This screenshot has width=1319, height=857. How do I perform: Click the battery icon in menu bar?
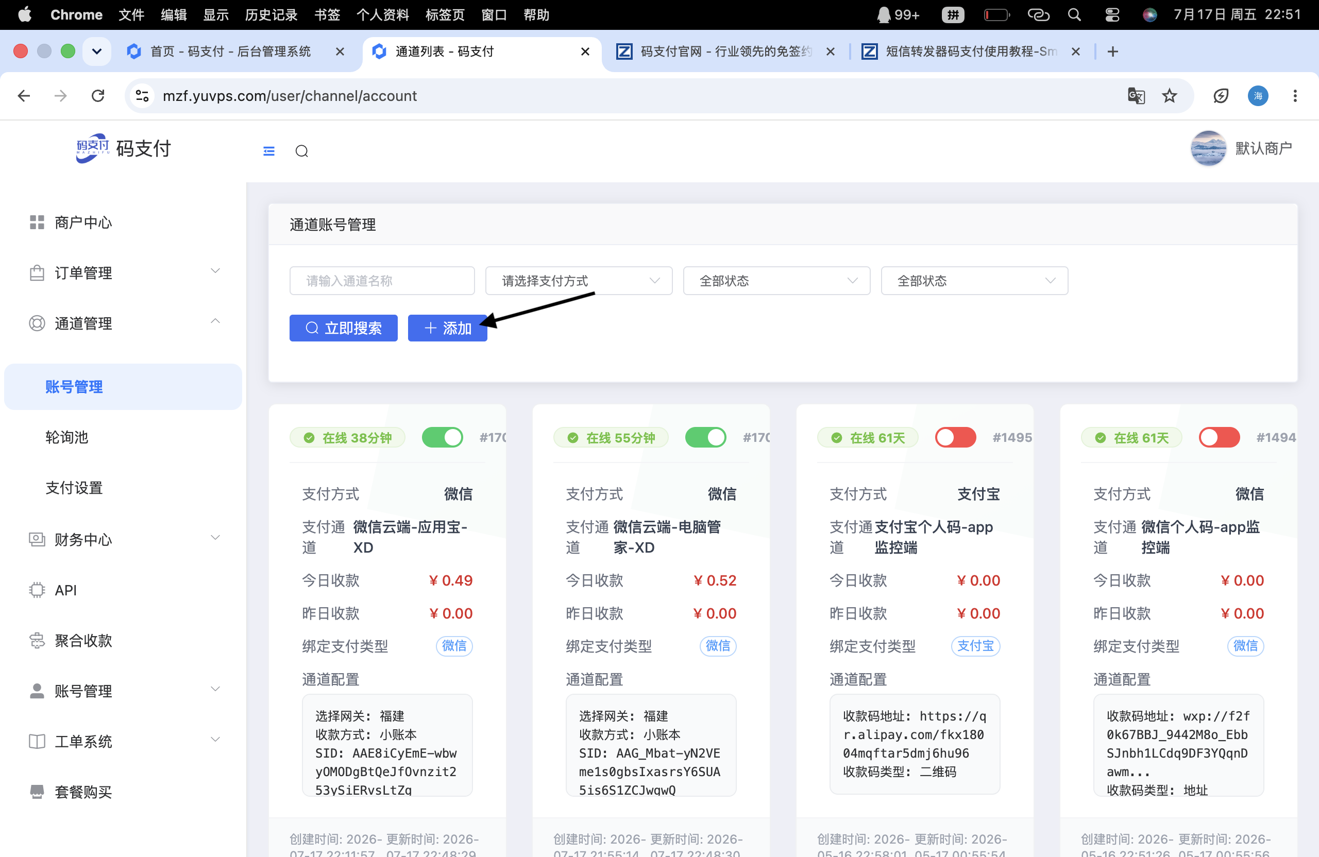point(996,14)
